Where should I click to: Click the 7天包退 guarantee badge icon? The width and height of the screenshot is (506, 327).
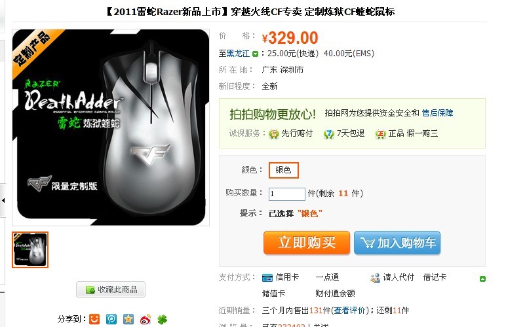tap(329, 134)
